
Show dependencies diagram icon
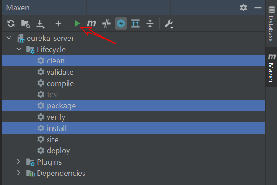click(x=136, y=24)
